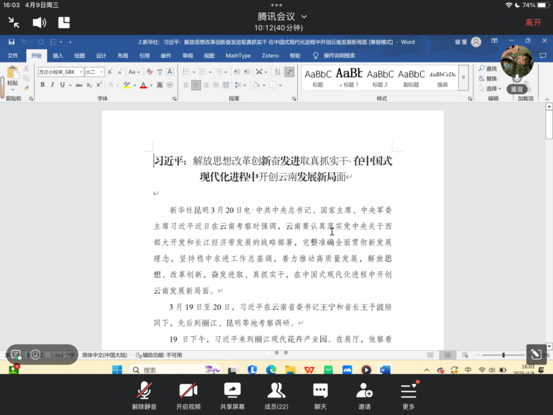Click the Bold formatting icon
The image size is (553, 415).
tap(43, 85)
